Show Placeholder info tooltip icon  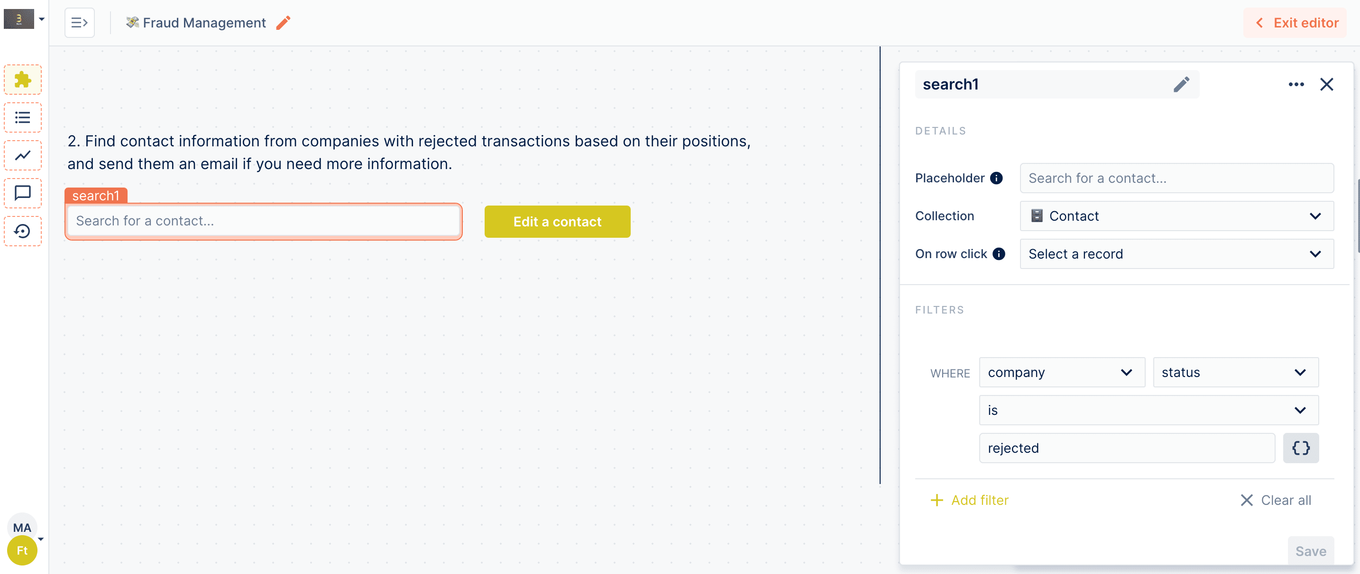pos(996,178)
